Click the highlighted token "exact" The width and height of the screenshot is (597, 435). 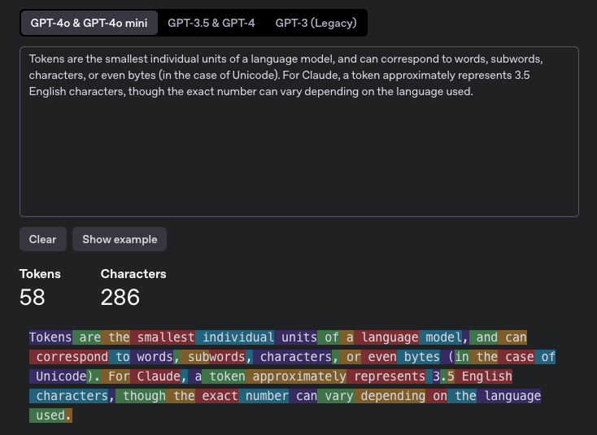[216, 395]
